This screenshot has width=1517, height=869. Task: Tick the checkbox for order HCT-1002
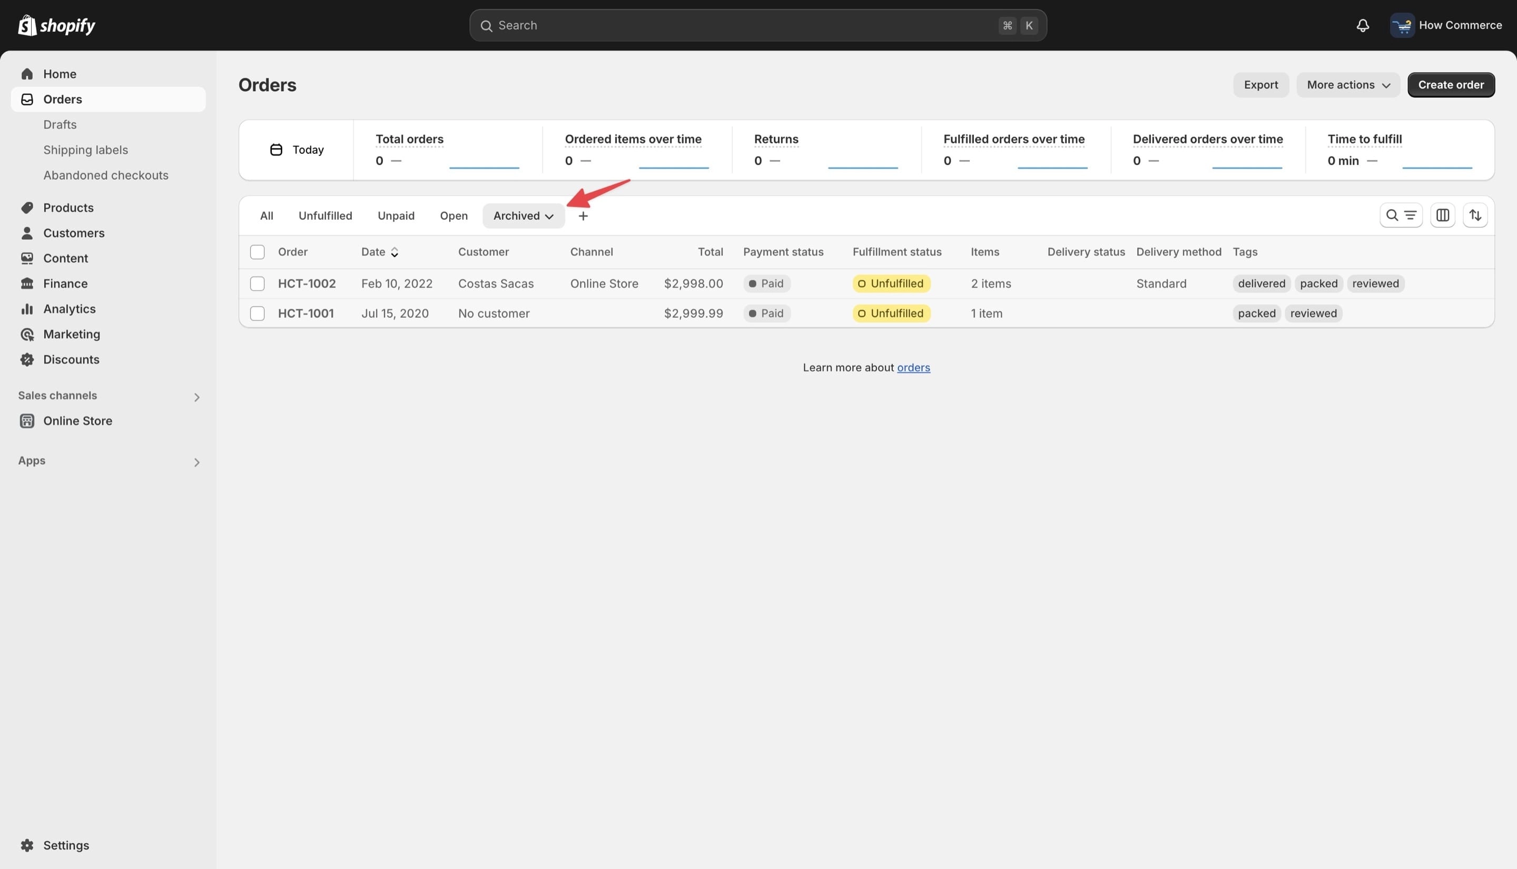tap(257, 284)
